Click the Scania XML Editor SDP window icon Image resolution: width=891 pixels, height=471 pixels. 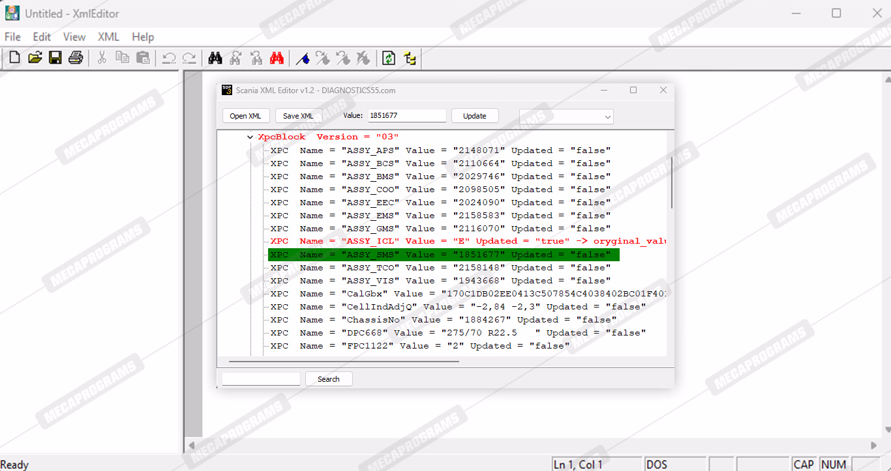227,90
